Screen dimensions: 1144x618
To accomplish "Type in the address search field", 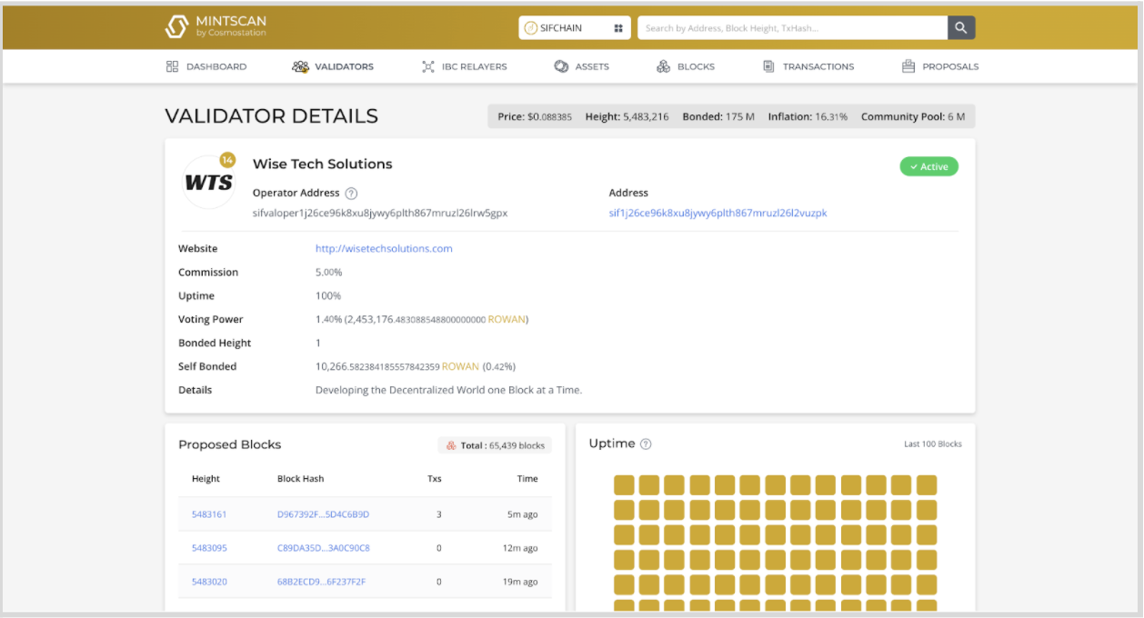I will click(791, 28).
